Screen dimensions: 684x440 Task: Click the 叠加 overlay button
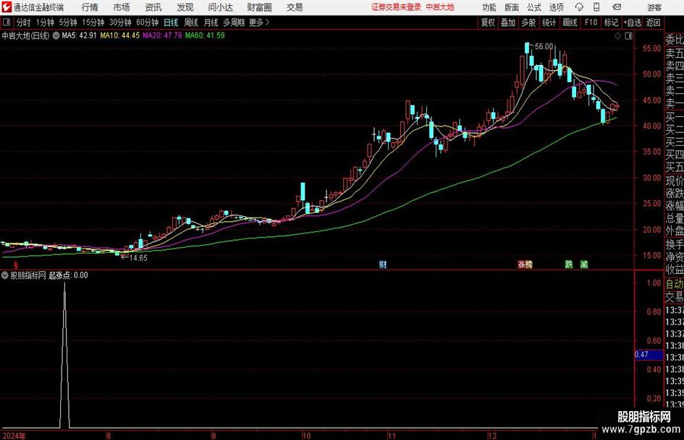coord(508,22)
